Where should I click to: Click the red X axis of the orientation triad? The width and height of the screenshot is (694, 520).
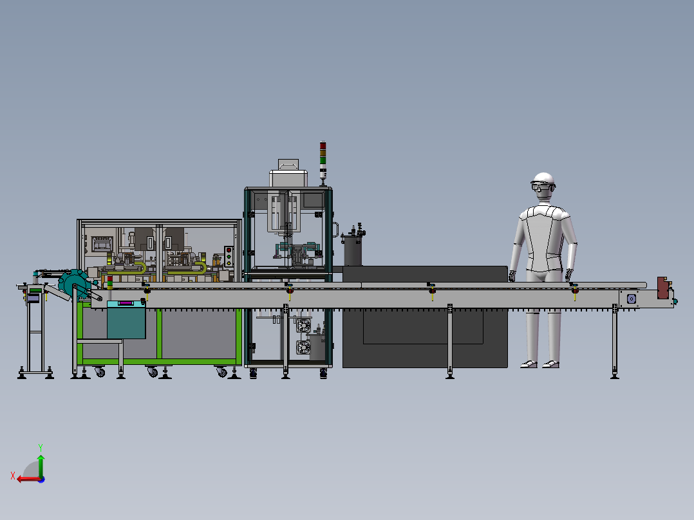coord(29,479)
